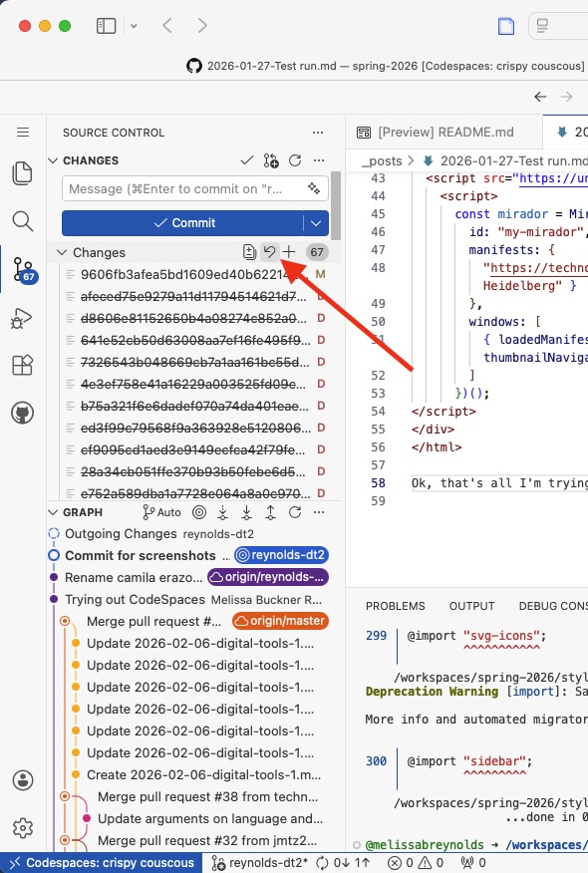Viewport: 588px width, 873px height.
Task: Open the Search view in activity bar
Action: pyautogui.click(x=22, y=221)
